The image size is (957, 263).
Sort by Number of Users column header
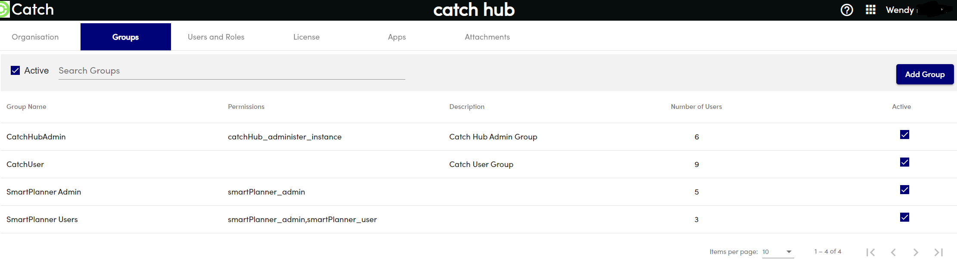click(x=696, y=107)
